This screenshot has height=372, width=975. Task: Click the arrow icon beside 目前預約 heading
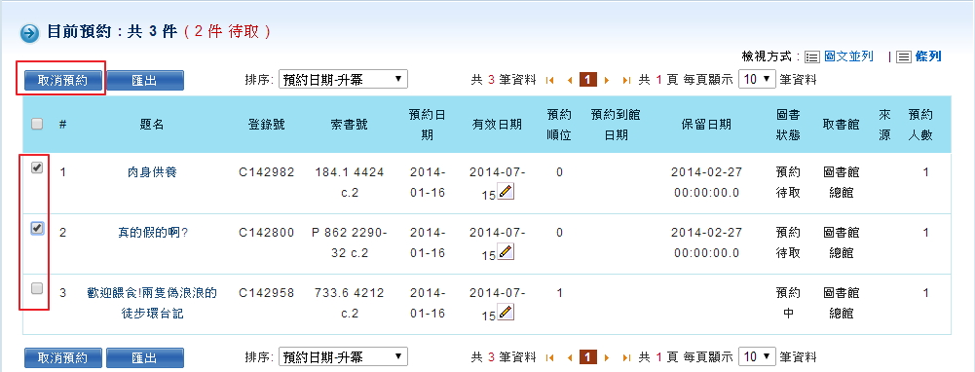(x=29, y=33)
